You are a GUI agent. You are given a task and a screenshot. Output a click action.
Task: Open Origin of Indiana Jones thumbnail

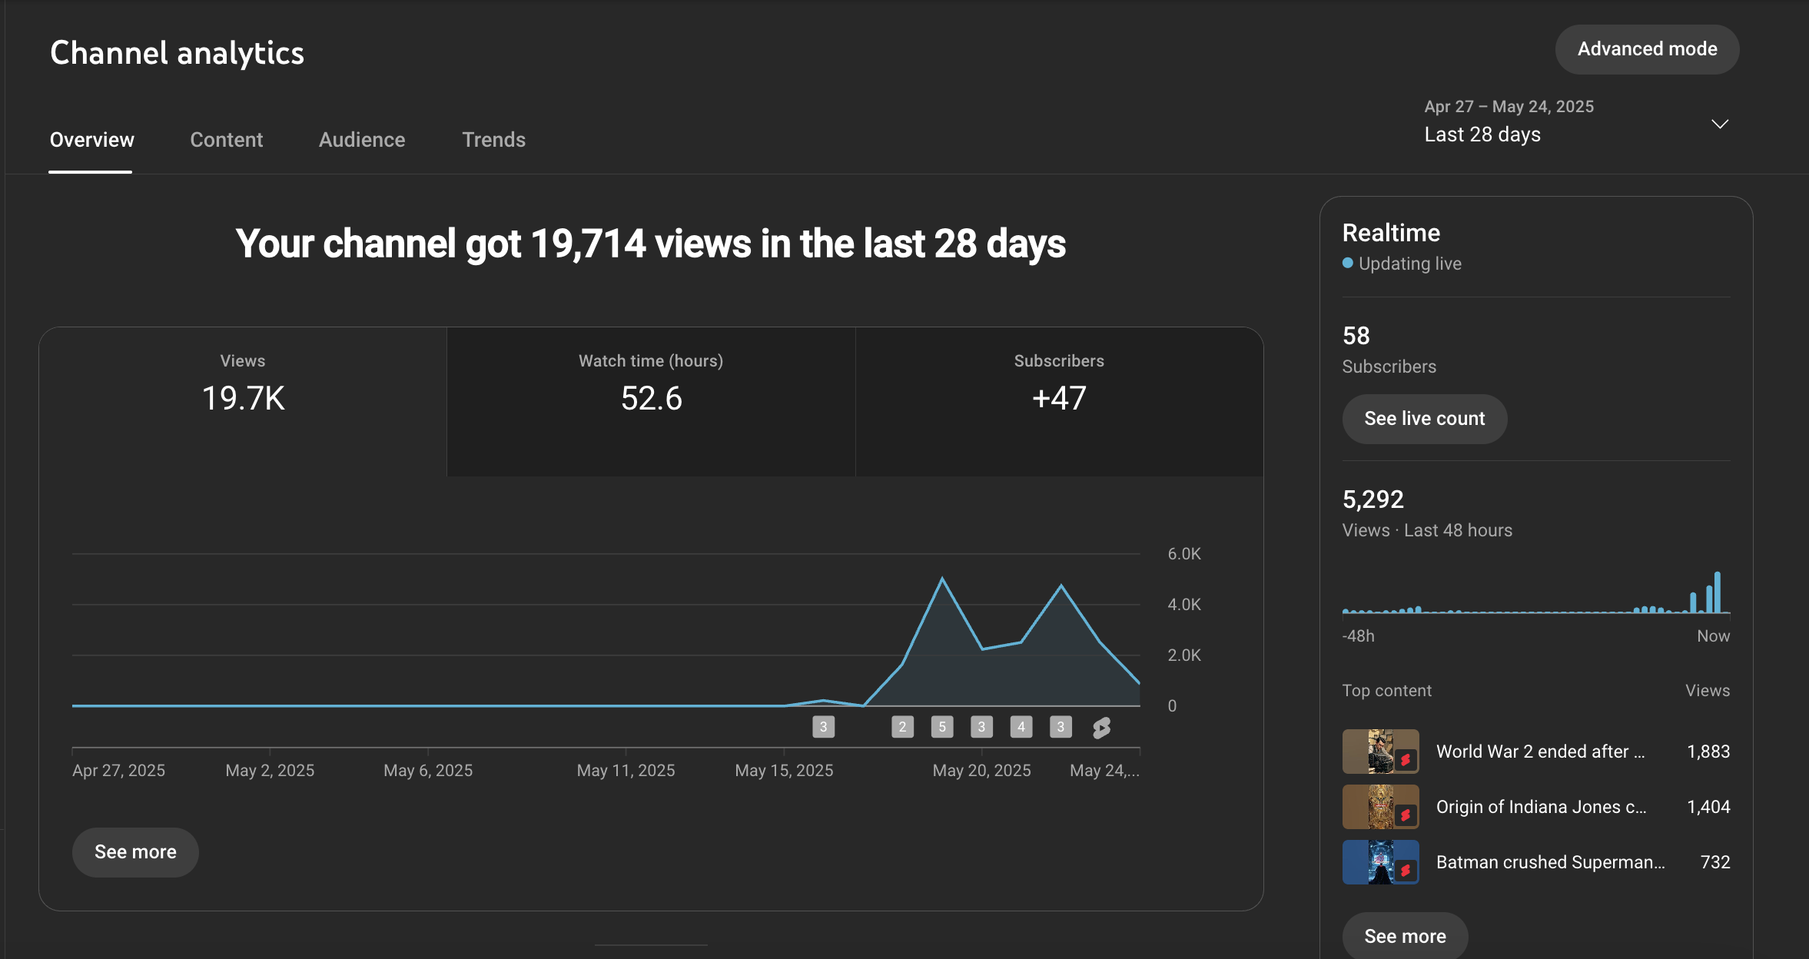point(1380,807)
